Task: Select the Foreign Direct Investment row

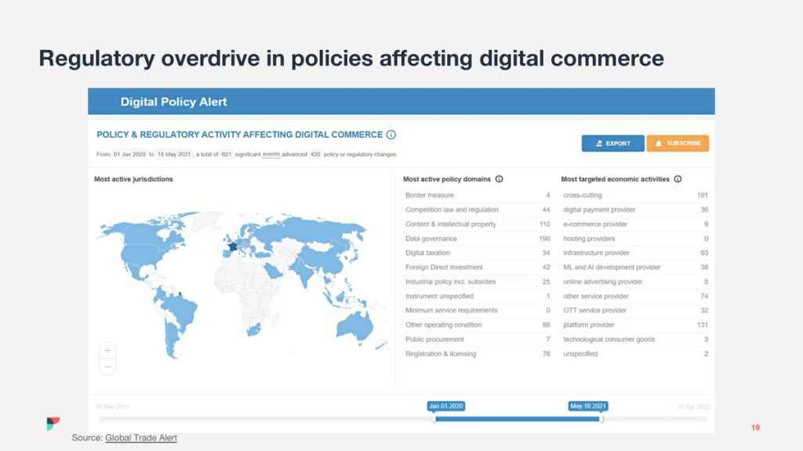Action: 478,267
